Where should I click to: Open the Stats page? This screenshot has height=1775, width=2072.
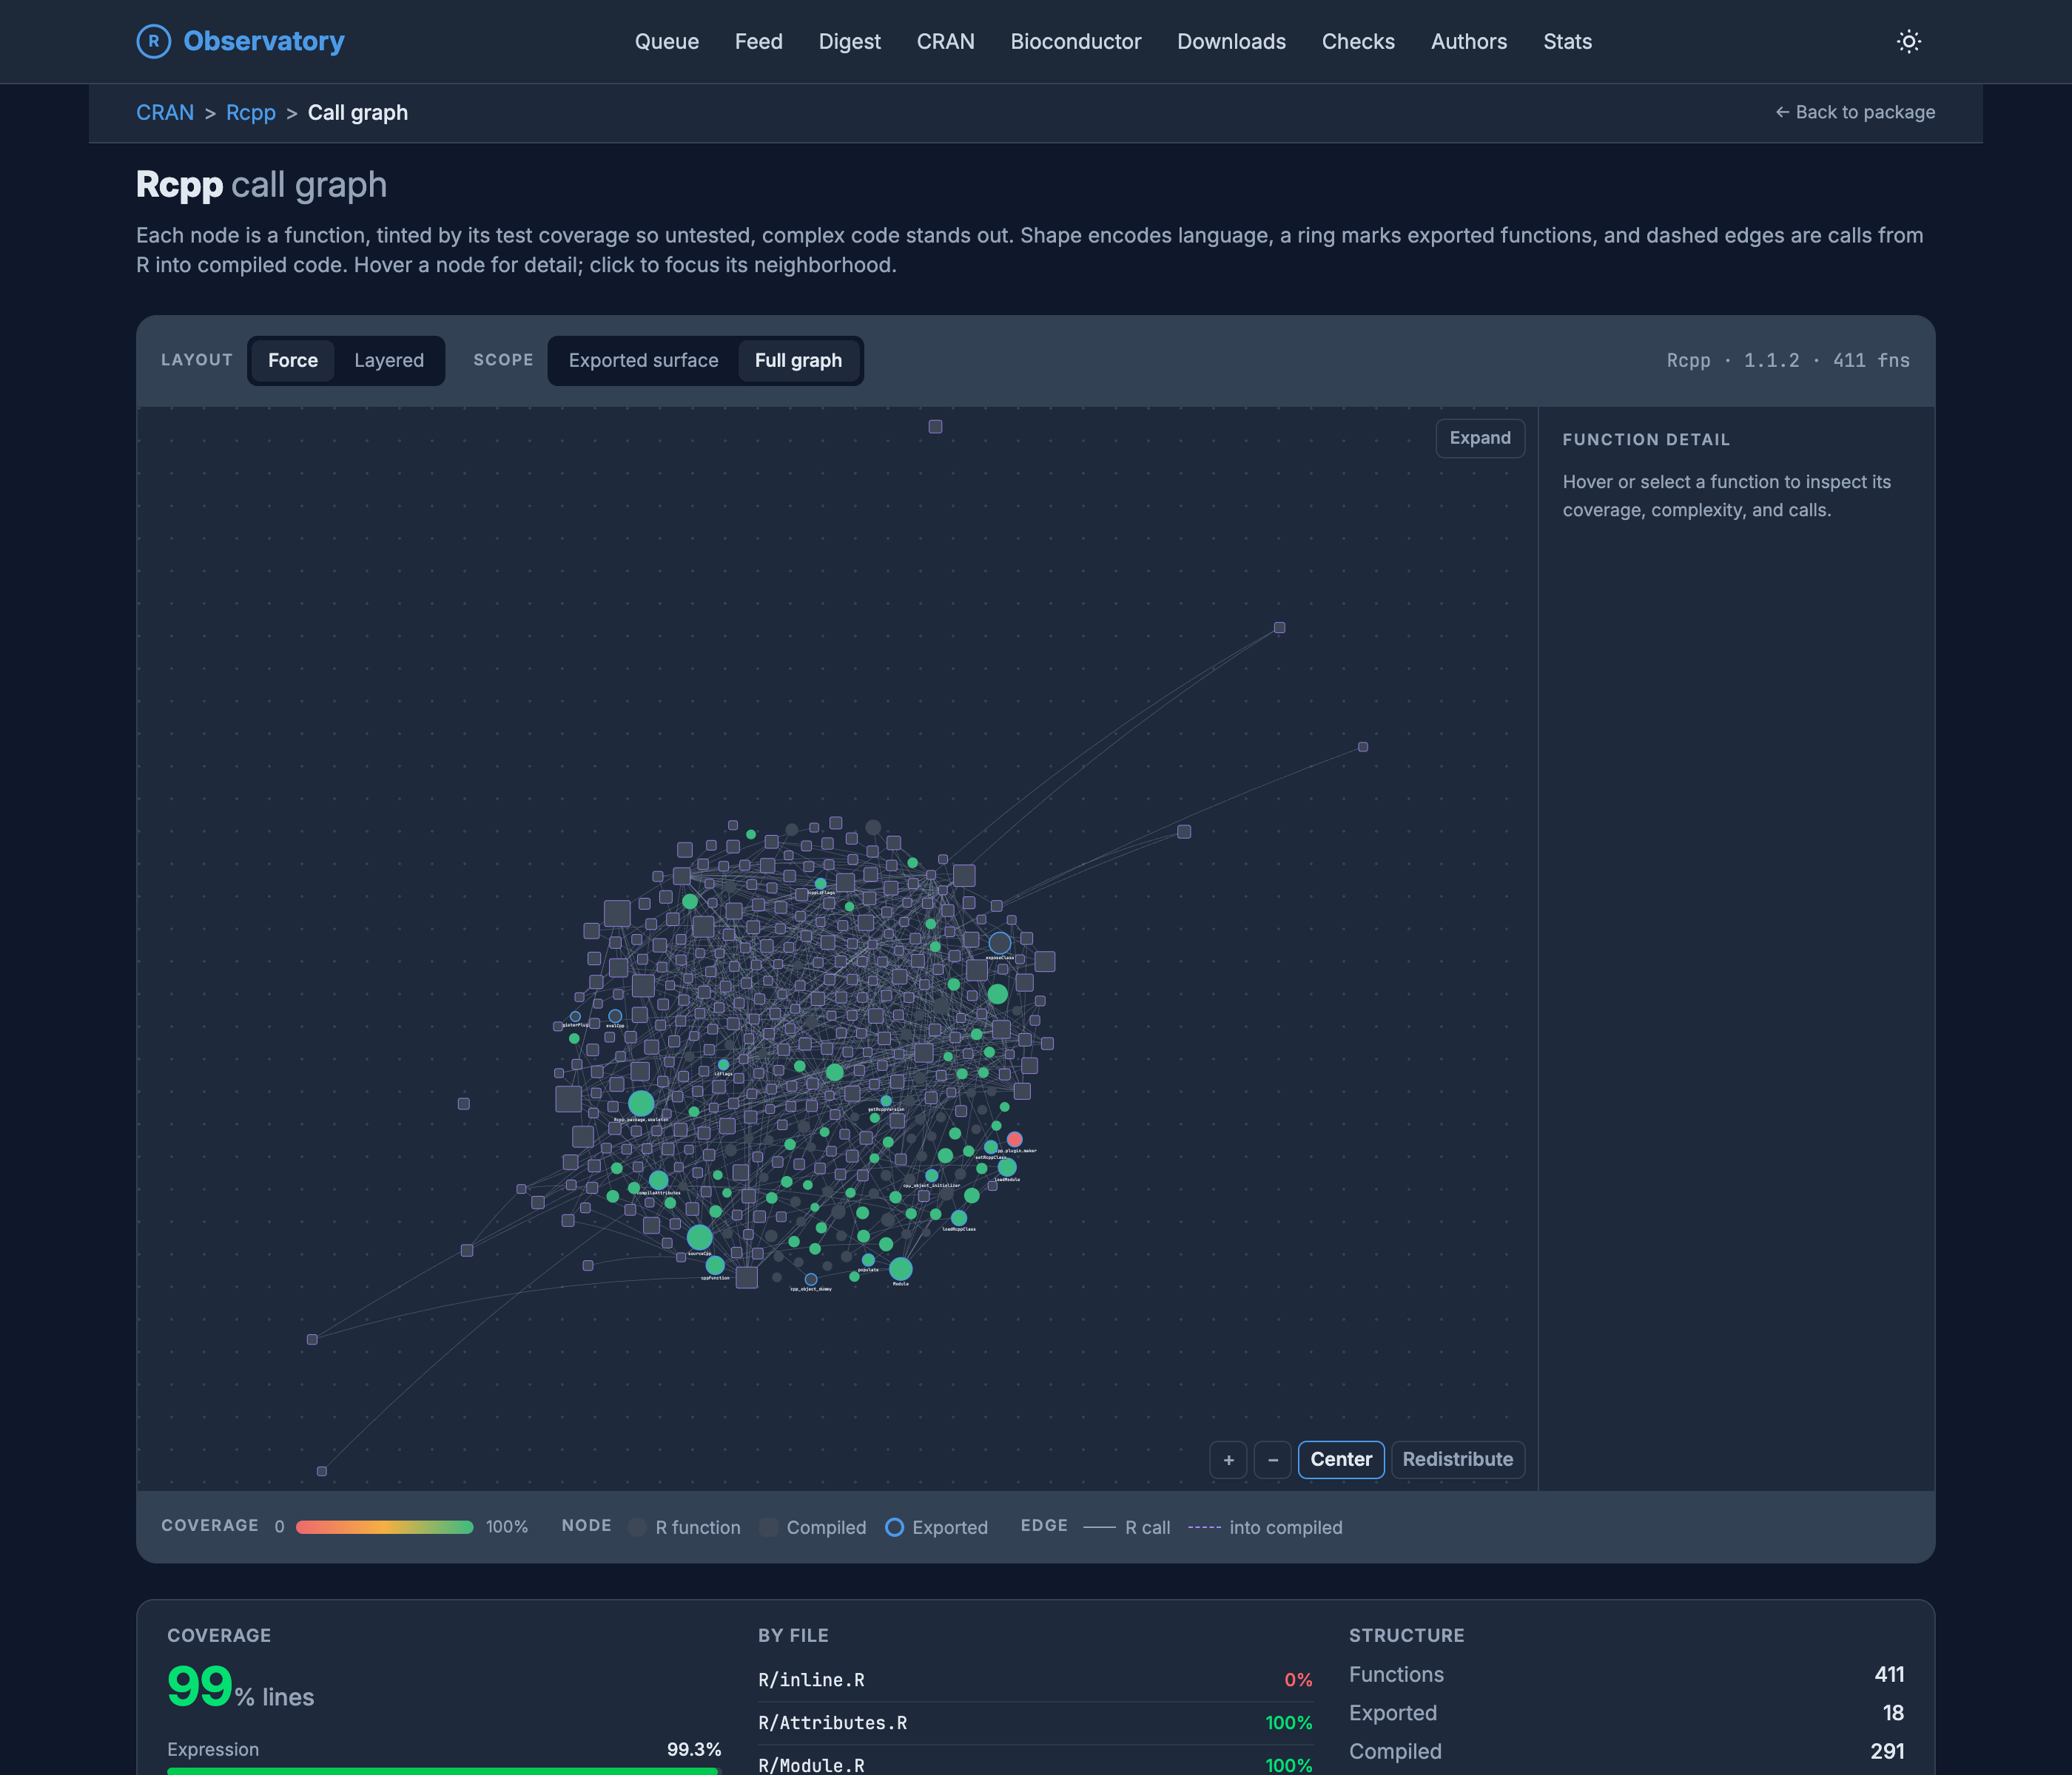tap(1567, 41)
